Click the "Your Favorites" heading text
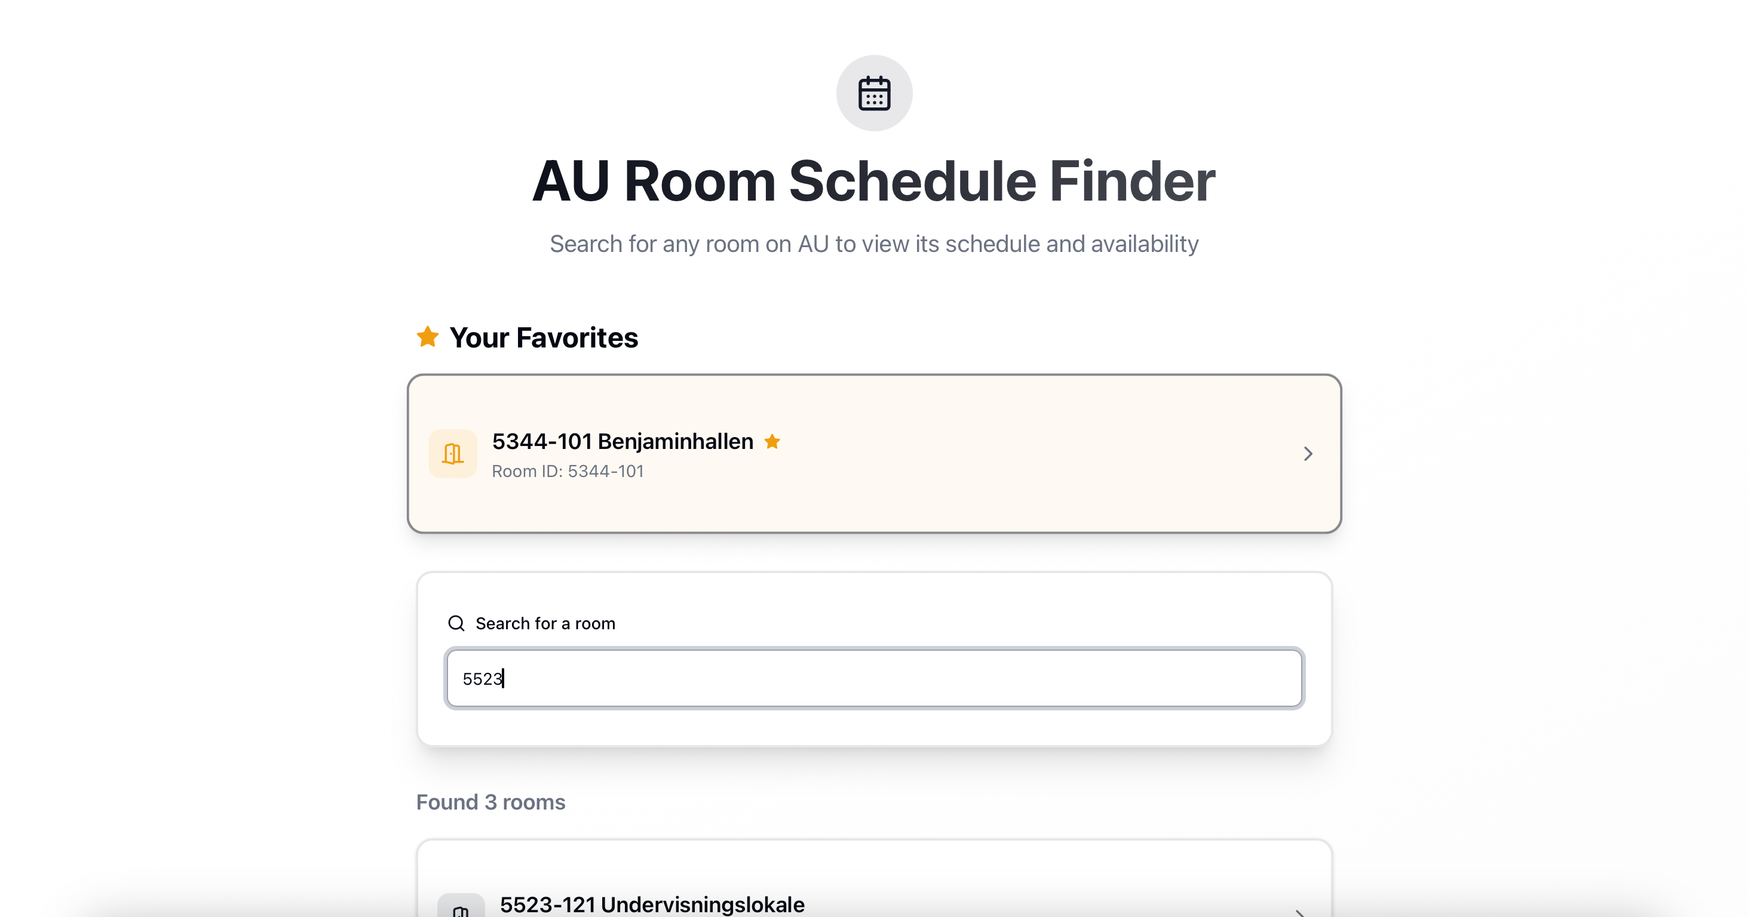This screenshot has height=917, width=1748. pyautogui.click(x=544, y=338)
